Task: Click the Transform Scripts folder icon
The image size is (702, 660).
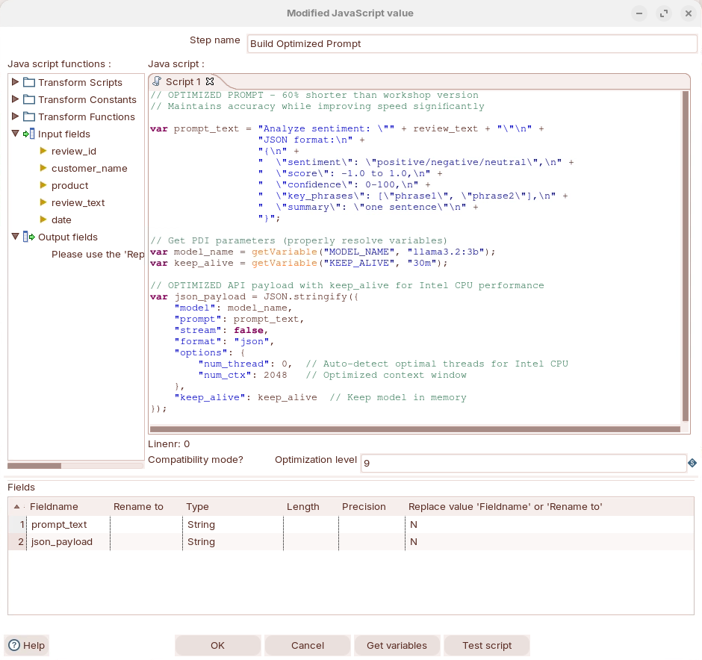Action: coord(29,82)
